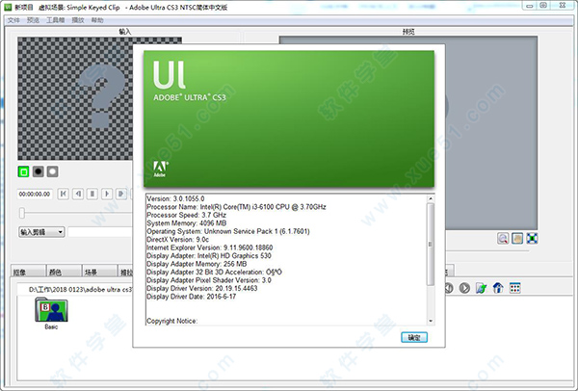Select the green background view button
The width and height of the screenshot is (578, 391).
[x=23, y=171]
